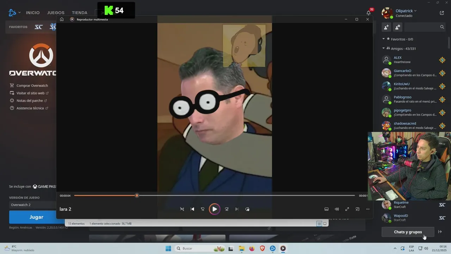
Task: Open File Explorer from taskbar
Action: click(x=241, y=248)
